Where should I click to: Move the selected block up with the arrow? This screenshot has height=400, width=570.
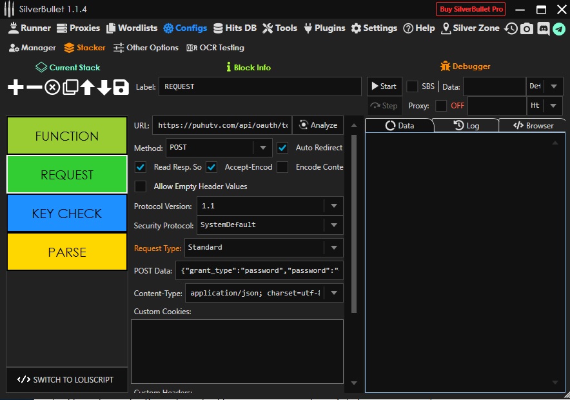click(x=87, y=87)
